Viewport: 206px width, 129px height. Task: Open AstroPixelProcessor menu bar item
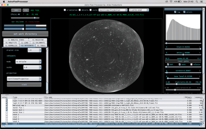(18, 2)
